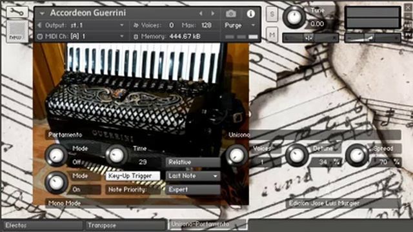
Task: Click the Unisono Voices value 1
Action: 263,162
